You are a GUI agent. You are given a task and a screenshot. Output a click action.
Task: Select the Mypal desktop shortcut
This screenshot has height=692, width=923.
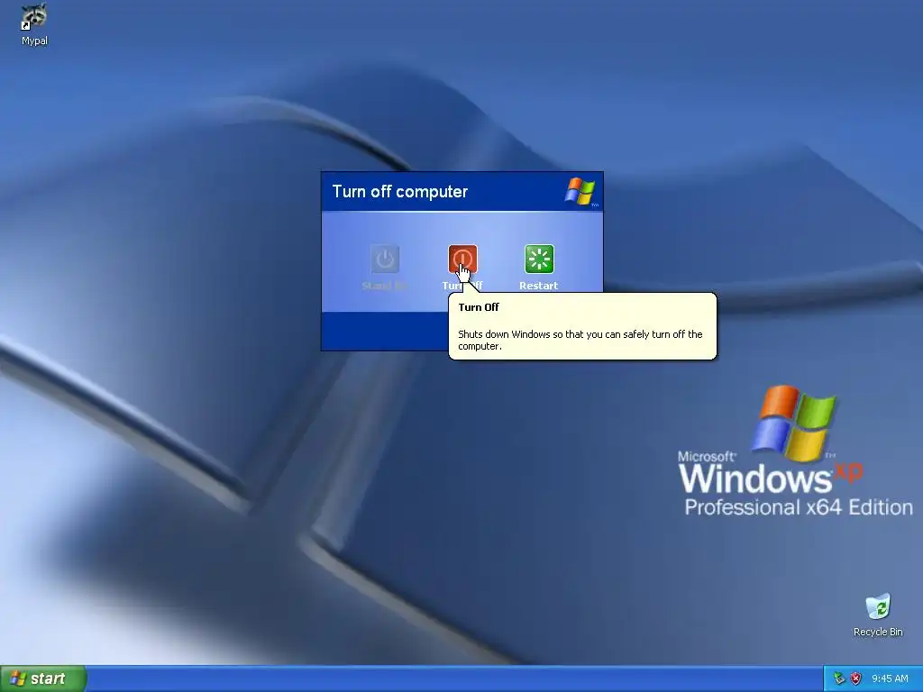[34, 24]
